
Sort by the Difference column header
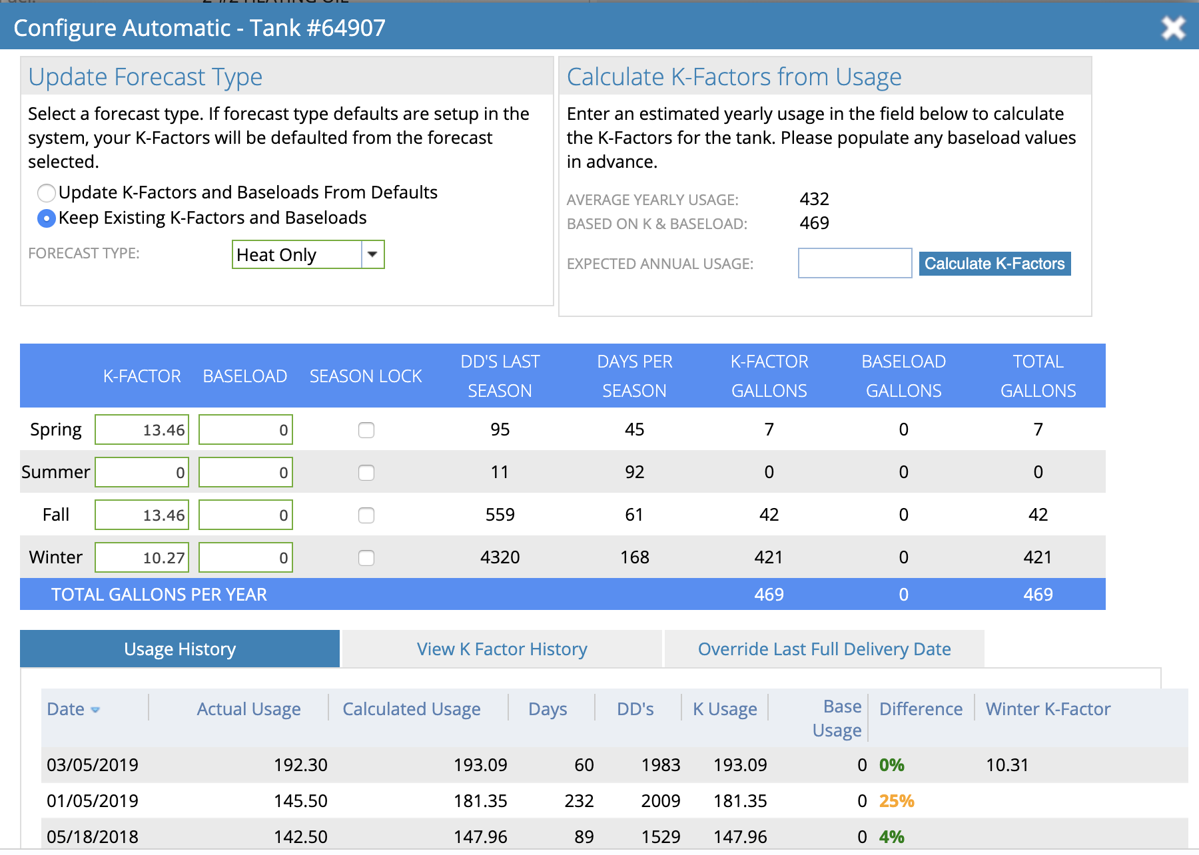[921, 709]
